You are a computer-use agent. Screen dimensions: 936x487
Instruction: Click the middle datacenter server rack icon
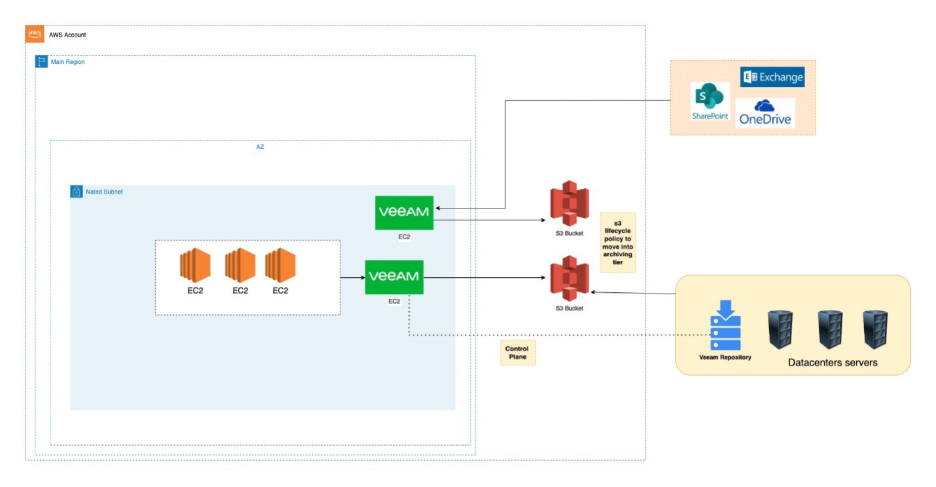click(831, 331)
